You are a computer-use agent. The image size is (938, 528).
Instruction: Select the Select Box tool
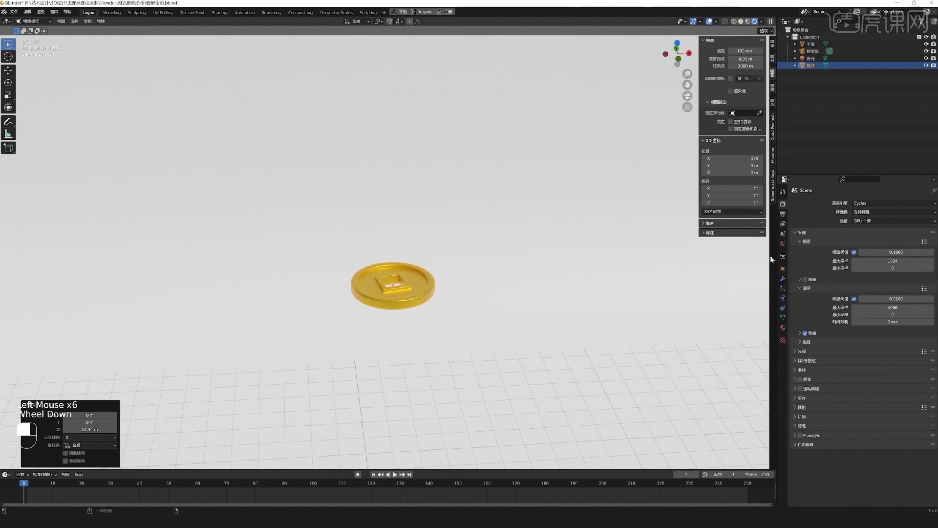(8, 44)
